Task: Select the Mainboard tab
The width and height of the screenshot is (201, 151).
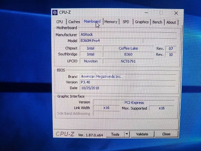Action: pos(92,22)
